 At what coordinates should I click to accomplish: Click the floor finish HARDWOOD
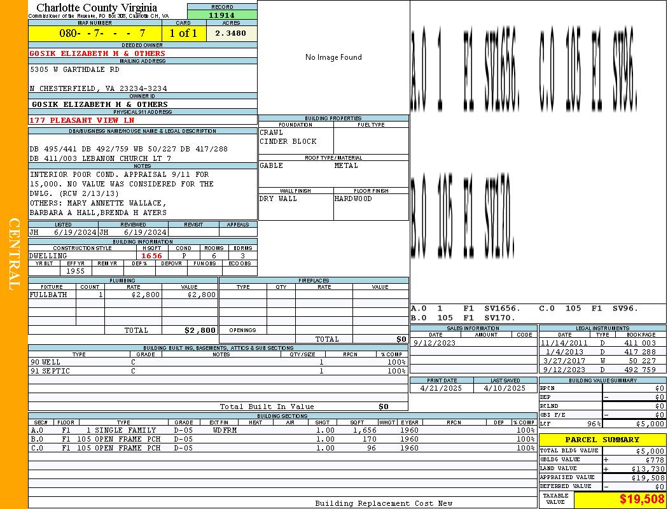[x=352, y=199]
